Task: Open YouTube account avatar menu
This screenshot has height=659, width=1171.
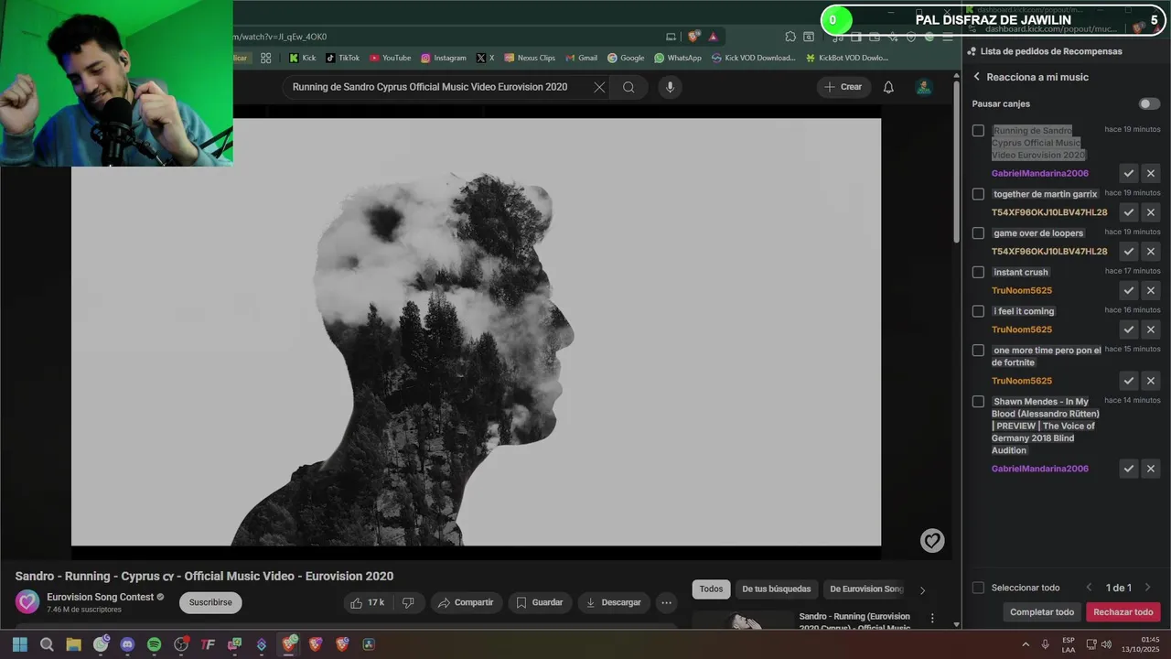Action: pos(924,87)
